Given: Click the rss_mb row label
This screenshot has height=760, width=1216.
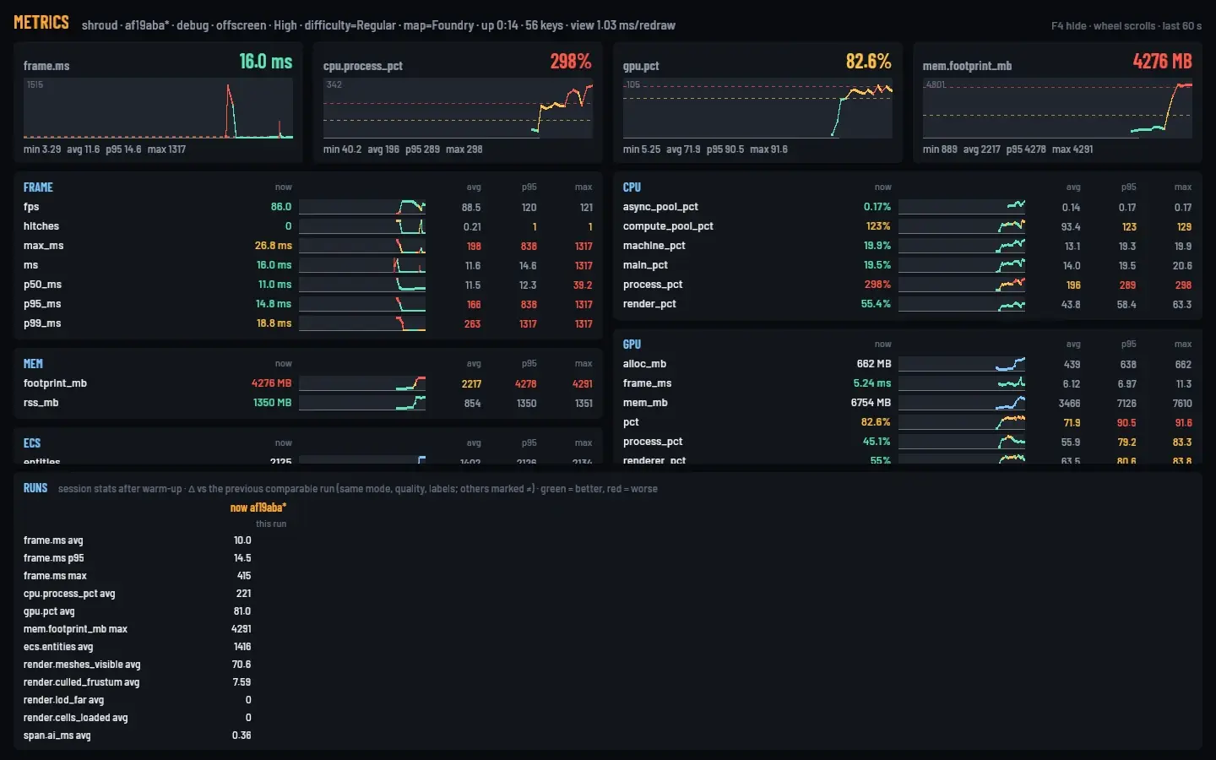Looking at the screenshot, I should [x=41, y=403].
